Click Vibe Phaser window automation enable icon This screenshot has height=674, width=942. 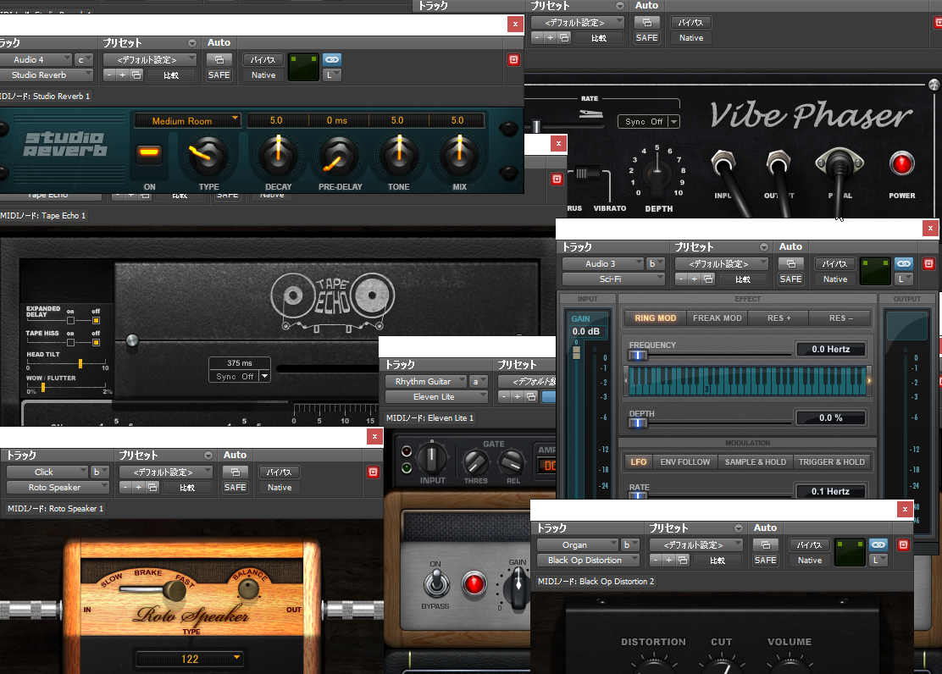click(647, 22)
